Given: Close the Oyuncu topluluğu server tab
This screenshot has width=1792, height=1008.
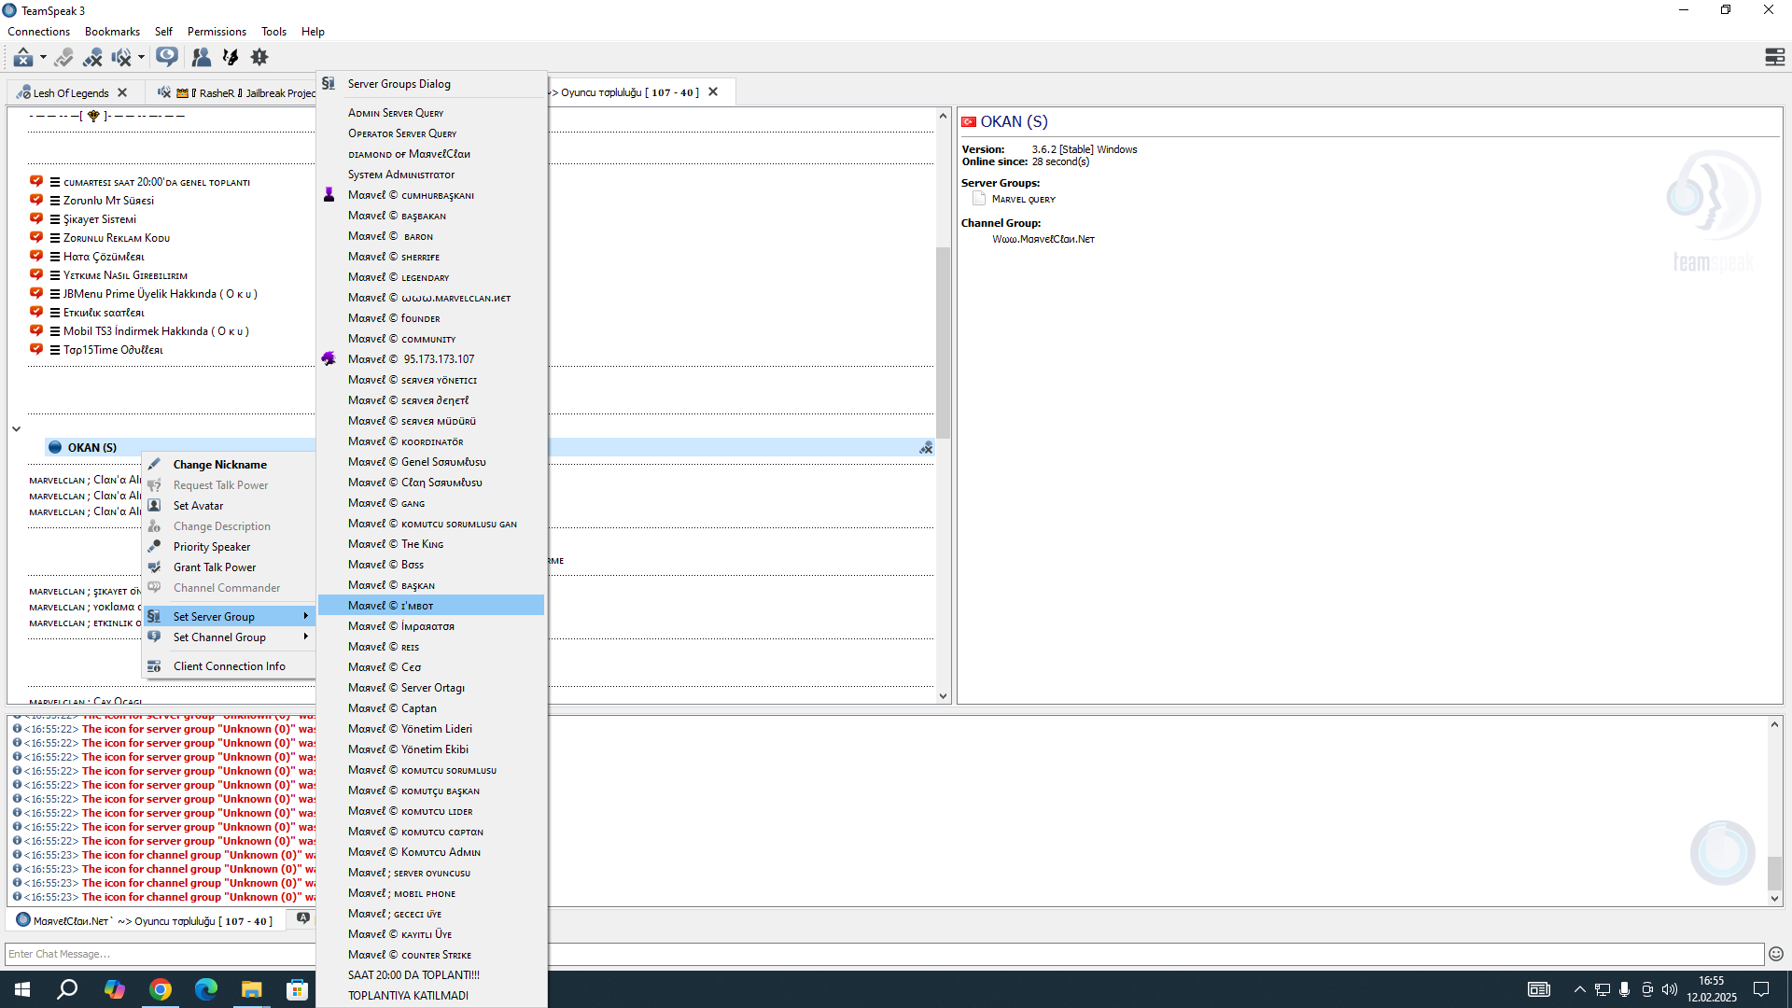Looking at the screenshot, I should (713, 91).
